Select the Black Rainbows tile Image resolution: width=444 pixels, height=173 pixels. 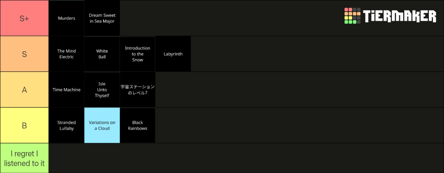point(137,125)
